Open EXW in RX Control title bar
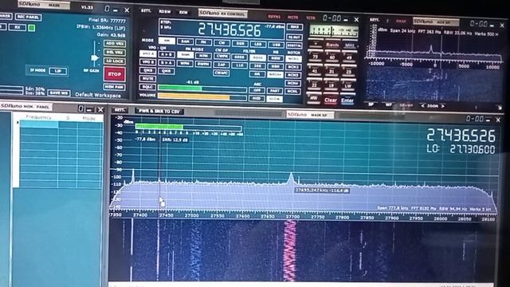The image size is (510, 287). pyautogui.click(x=183, y=13)
